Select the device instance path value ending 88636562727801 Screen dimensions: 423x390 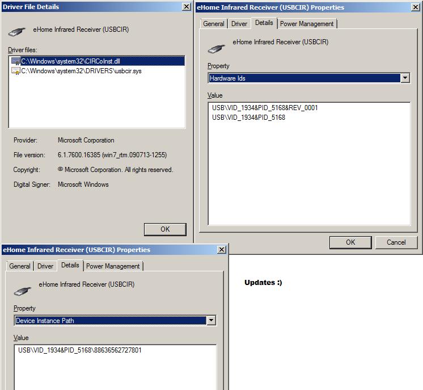click(79, 350)
